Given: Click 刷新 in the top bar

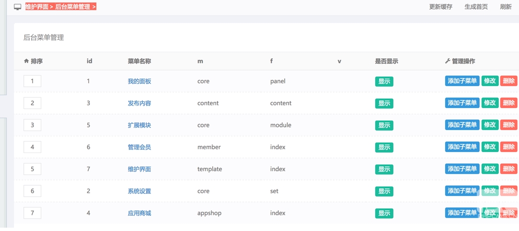Looking at the screenshot, I should pos(506,7).
